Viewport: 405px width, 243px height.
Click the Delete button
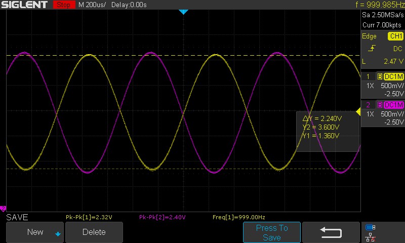tap(94, 232)
